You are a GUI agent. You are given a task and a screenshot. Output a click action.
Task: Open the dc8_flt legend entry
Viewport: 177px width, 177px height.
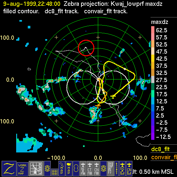coord(161,149)
